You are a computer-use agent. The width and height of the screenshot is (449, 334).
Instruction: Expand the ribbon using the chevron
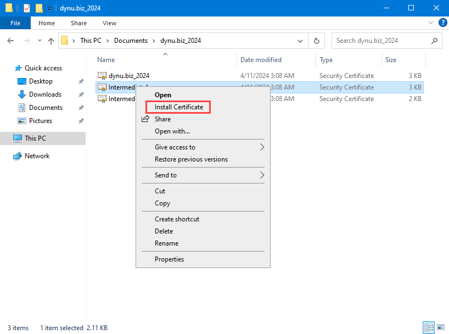pyautogui.click(x=431, y=23)
